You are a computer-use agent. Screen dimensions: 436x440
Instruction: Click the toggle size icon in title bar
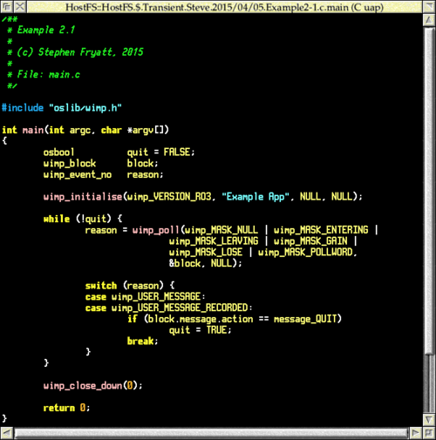429,7
